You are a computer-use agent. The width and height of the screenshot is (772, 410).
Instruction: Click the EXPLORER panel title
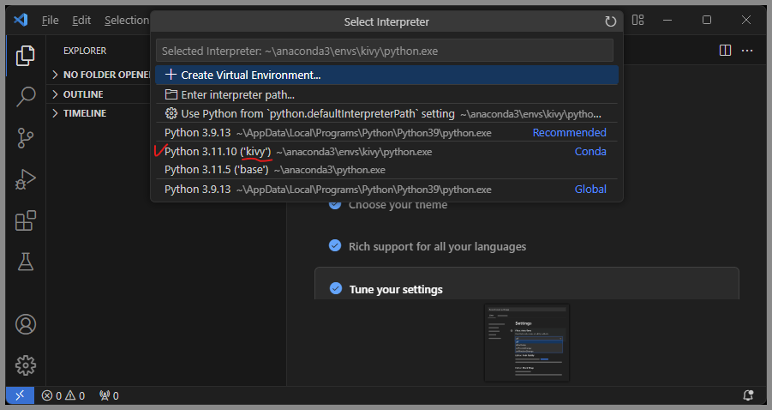85,51
